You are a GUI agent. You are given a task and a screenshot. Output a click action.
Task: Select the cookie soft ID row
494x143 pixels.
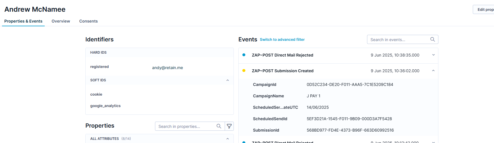(96, 94)
